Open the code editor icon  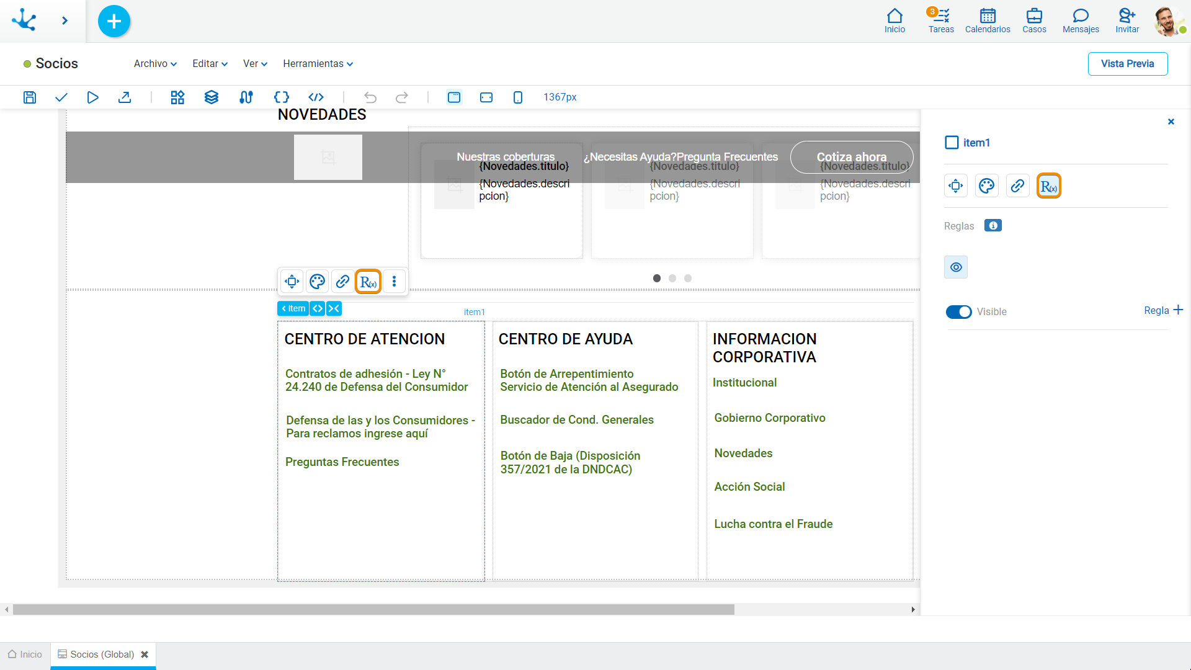pos(316,97)
